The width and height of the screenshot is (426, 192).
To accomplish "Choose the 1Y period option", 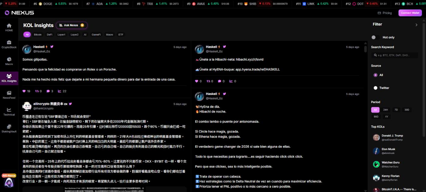I will click(x=386, y=116).
